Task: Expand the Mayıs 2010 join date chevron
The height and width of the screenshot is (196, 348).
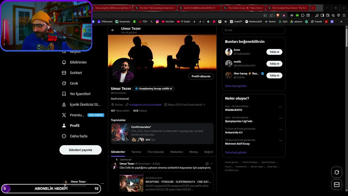Action: coord(204,105)
